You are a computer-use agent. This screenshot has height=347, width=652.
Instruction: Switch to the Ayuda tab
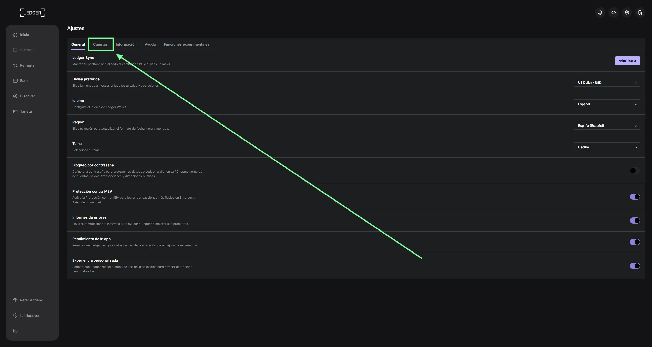coord(150,44)
